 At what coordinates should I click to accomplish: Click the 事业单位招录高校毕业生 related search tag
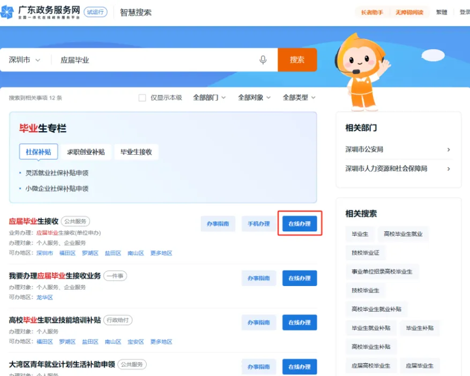pos(382,272)
